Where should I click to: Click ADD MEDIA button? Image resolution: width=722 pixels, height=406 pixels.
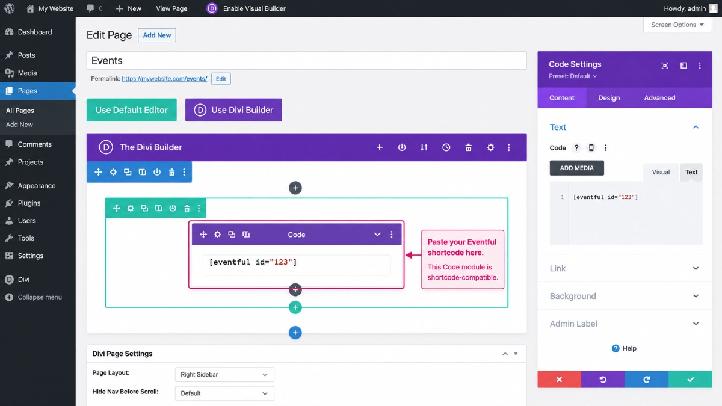pos(577,168)
